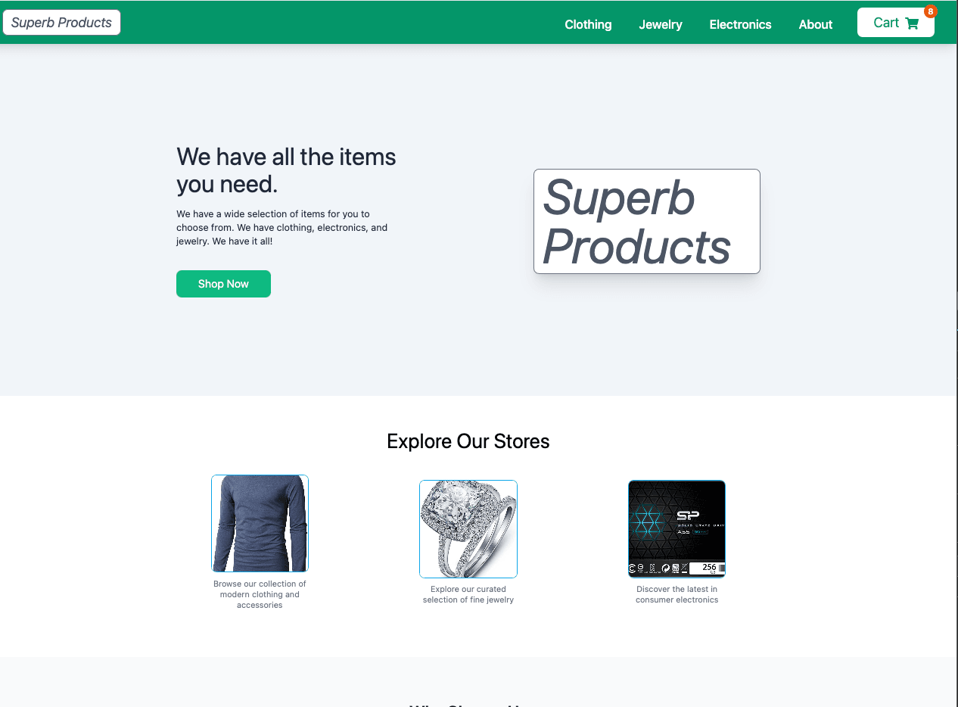Image resolution: width=958 pixels, height=707 pixels.
Task: Navigate to Electronics section
Action: pyautogui.click(x=740, y=24)
